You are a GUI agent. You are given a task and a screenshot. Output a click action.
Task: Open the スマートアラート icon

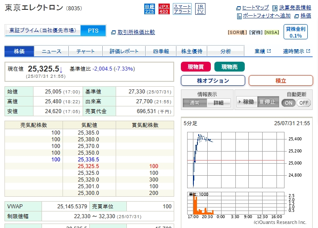point(182,9)
